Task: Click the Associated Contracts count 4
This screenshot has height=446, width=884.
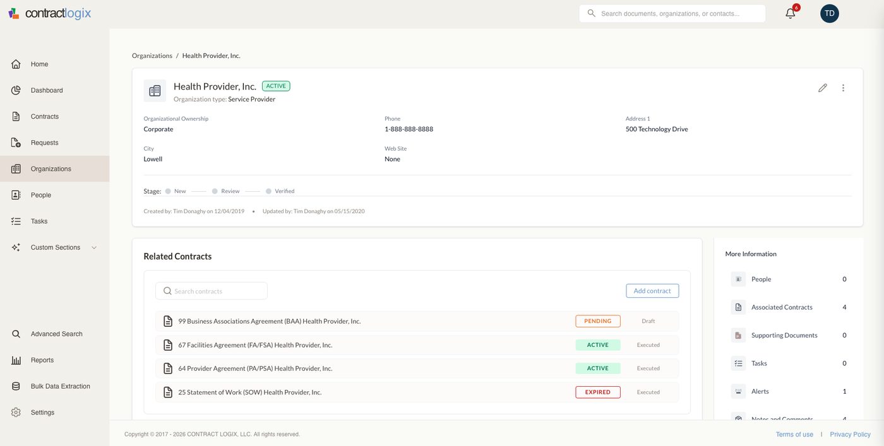Action: click(x=844, y=307)
